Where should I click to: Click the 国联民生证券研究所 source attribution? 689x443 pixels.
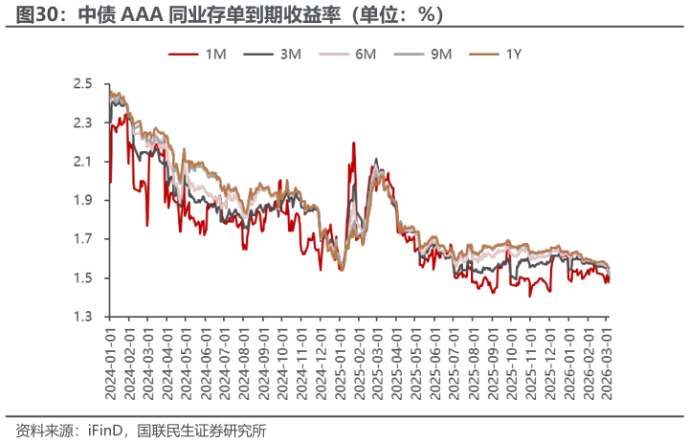click(201, 430)
